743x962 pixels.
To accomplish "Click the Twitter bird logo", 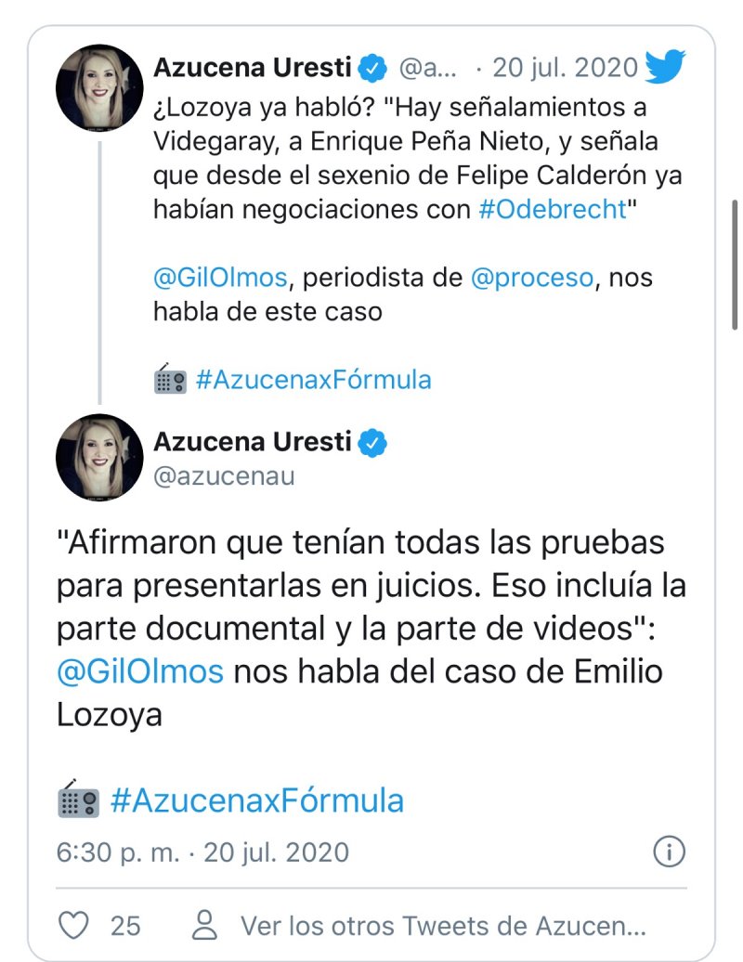I will click(665, 67).
